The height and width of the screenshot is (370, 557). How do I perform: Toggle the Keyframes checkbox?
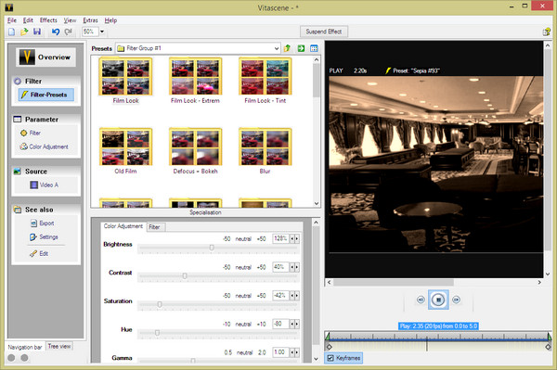[x=330, y=358]
